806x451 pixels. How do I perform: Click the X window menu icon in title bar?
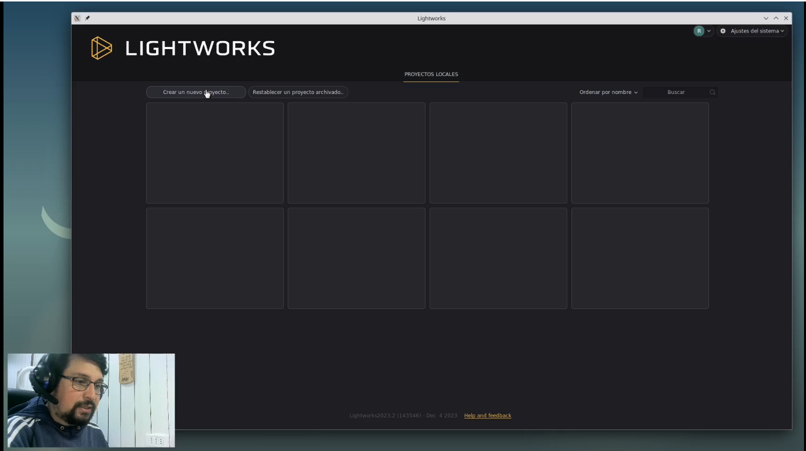coord(77,18)
